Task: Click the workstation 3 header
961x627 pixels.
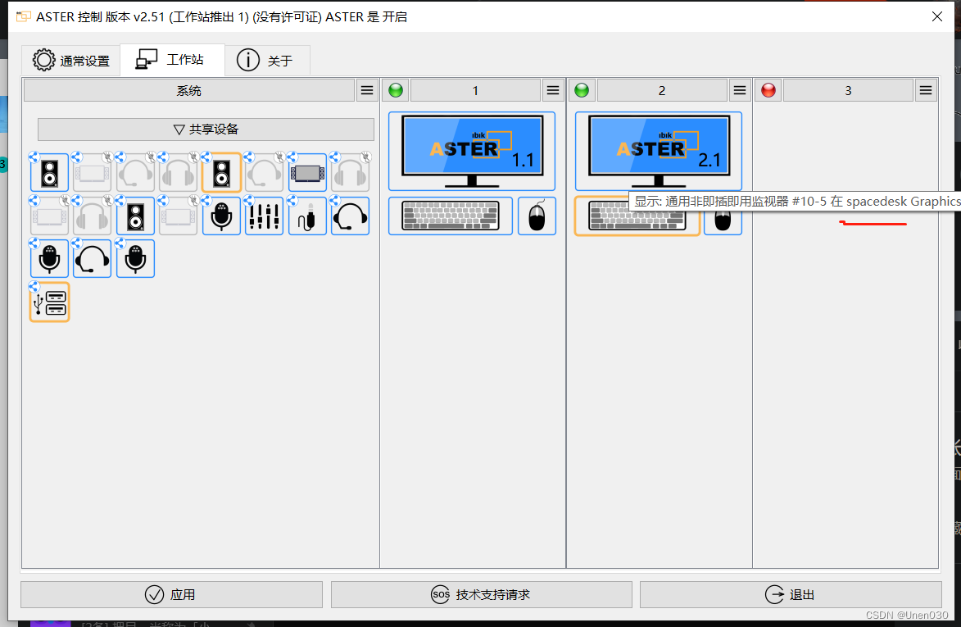Action: pyautogui.click(x=848, y=91)
